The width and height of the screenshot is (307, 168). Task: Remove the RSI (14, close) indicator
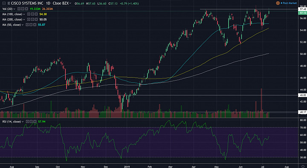tap(35, 122)
